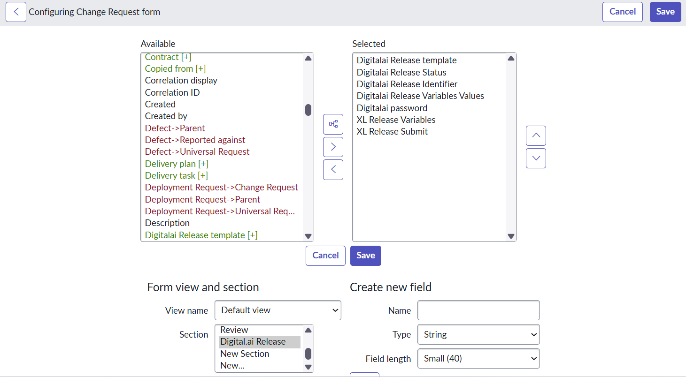Select Defect->Parent in Available

coord(175,128)
